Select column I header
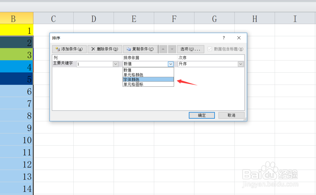 coord(295,18)
